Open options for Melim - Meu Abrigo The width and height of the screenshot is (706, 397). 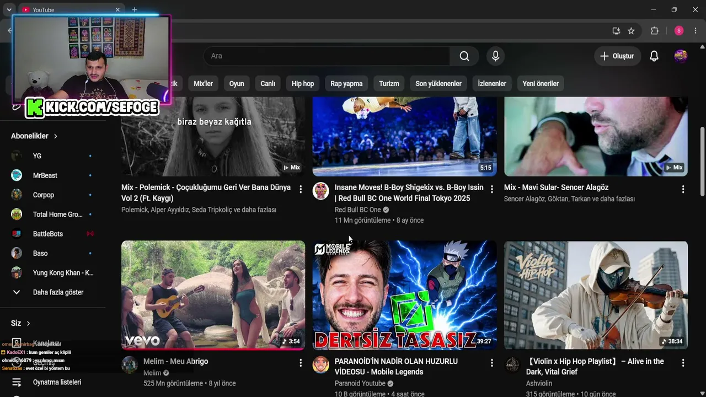301,363
